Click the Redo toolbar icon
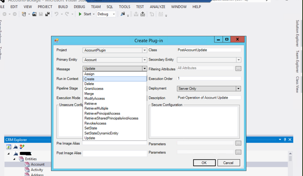This screenshot has width=303, height=176. [x=67, y=14]
